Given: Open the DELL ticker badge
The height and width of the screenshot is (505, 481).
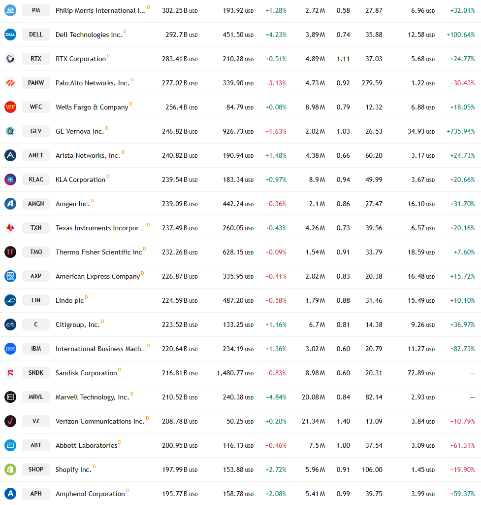Looking at the screenshot, I should (x=36, y=35).
